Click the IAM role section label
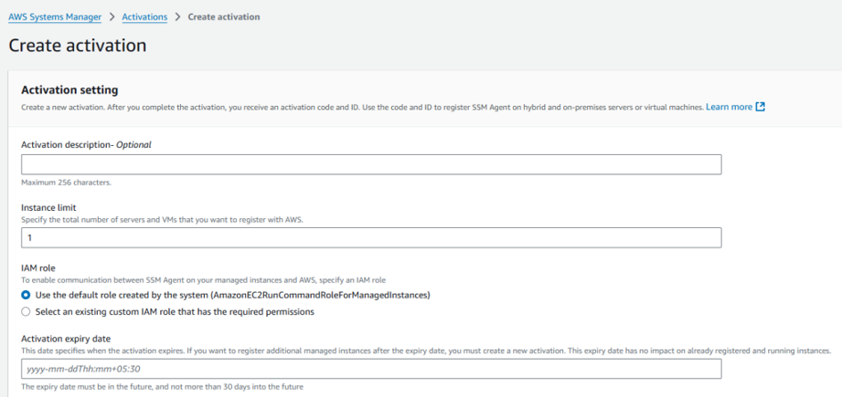 pyautogui.click(x=38, y=268)
